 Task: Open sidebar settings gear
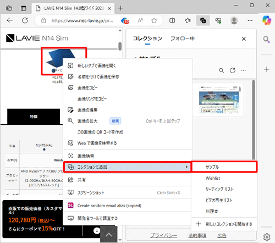267,237
